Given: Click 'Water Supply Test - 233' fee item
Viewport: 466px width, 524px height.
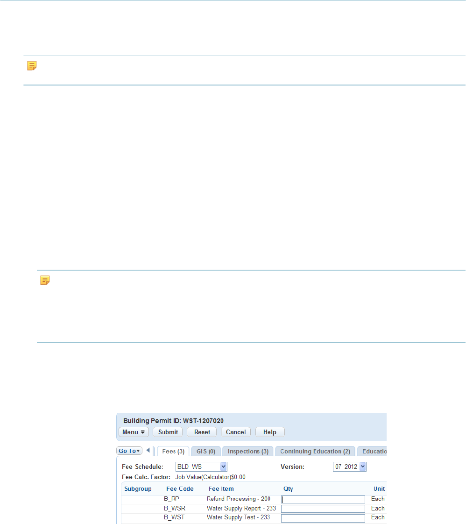Looking at the screenshot, I should pos(238,517).
